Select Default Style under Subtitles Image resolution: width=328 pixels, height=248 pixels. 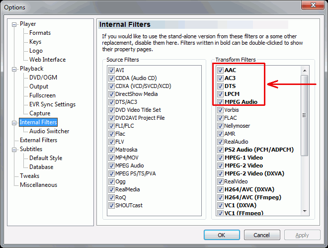(46, 158)
